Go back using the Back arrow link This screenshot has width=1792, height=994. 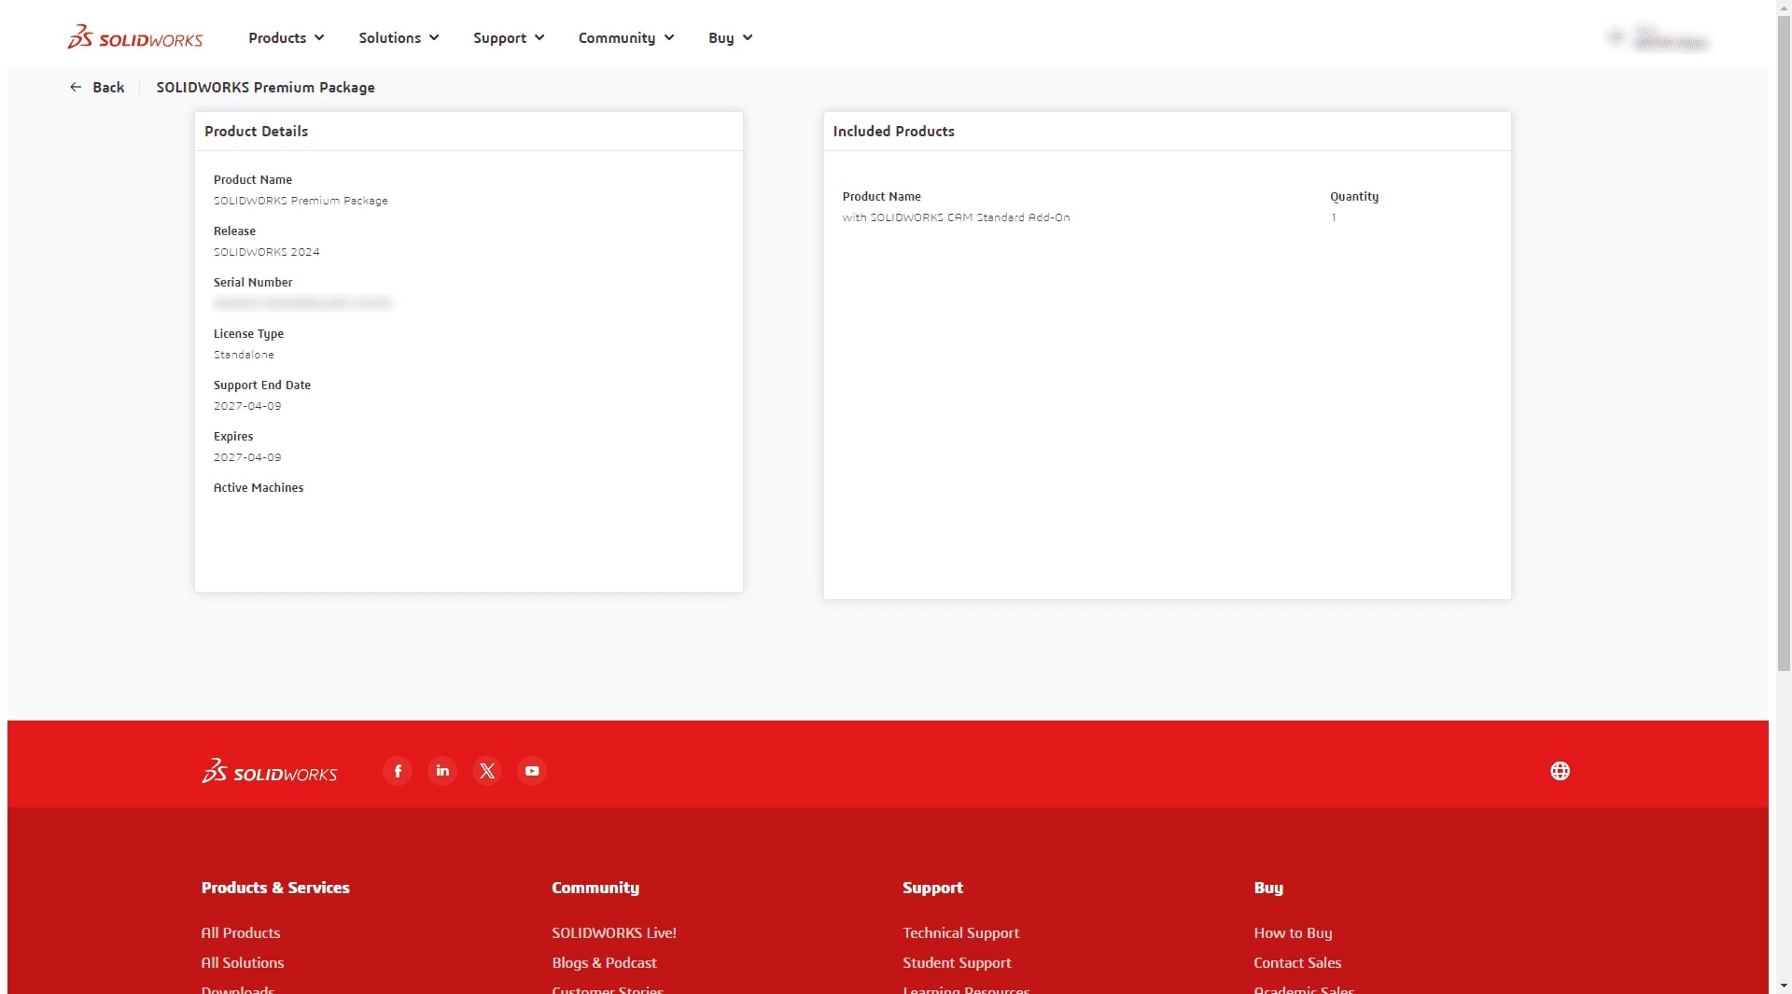[97, 87]
